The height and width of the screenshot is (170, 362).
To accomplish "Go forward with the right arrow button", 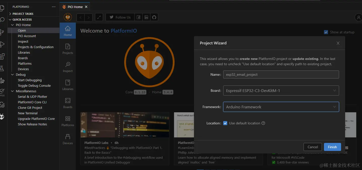I will coord(88,17).
